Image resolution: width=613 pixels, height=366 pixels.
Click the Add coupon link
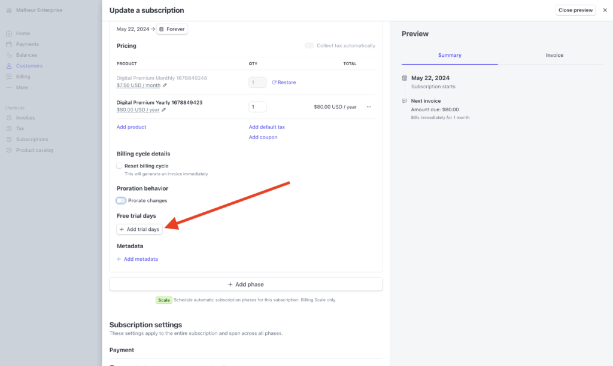click(263, 137)
